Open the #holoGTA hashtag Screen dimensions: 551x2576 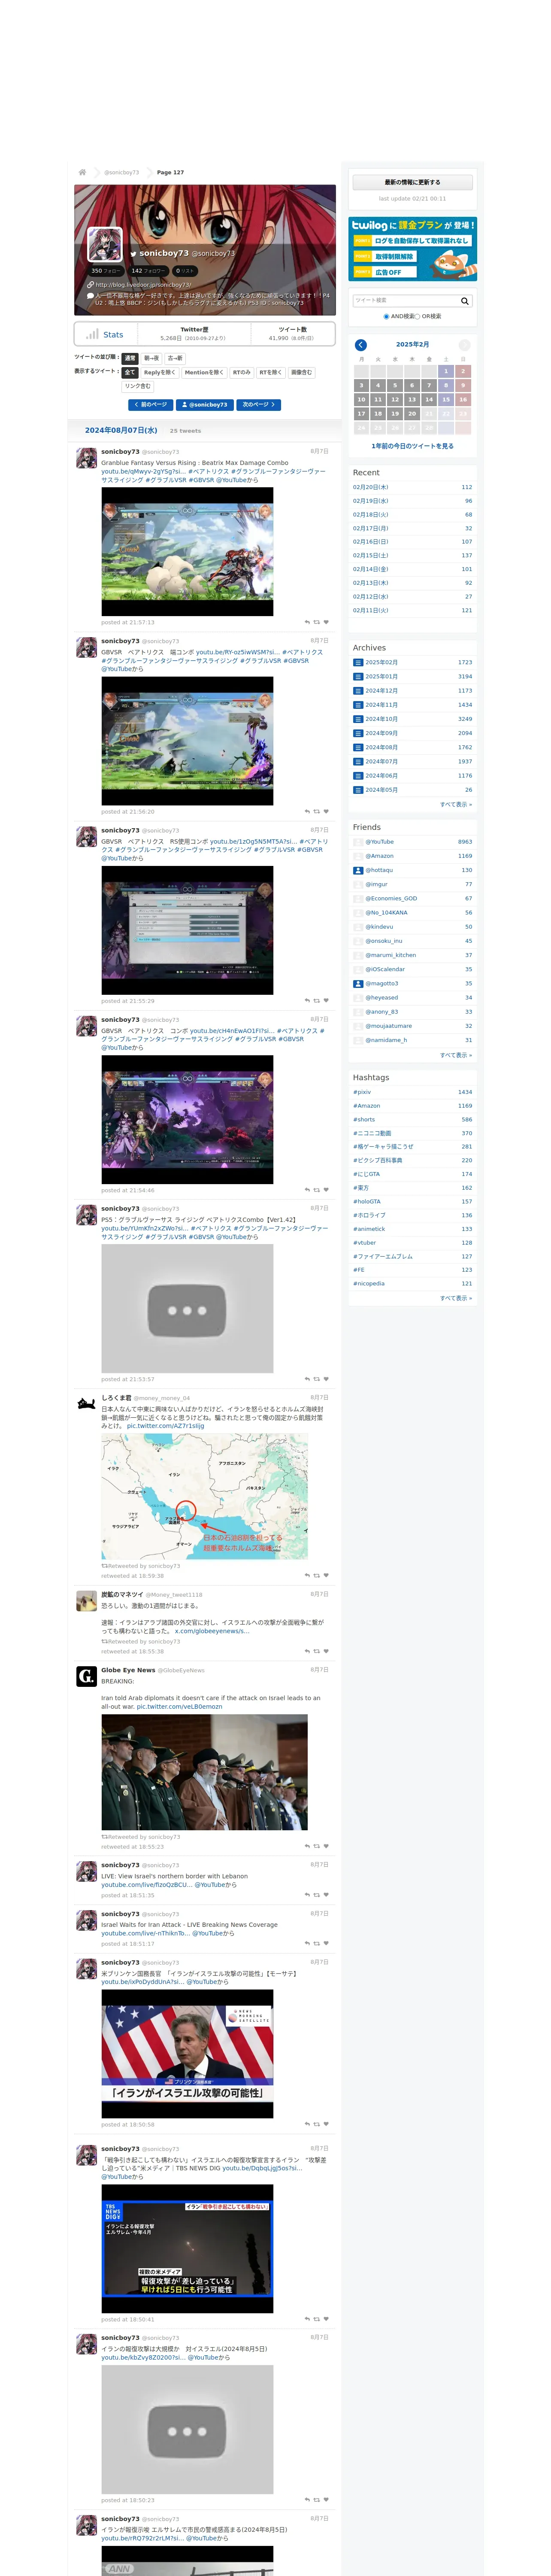pos(367,1202)
